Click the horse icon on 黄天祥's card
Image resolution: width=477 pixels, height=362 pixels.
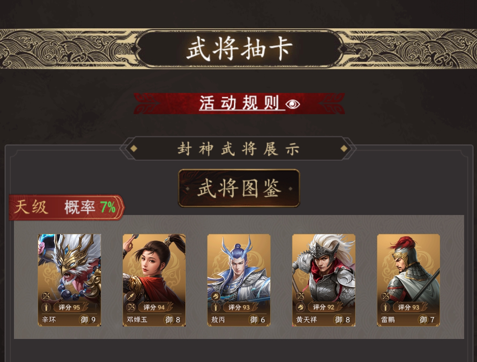tap(300, 307)
